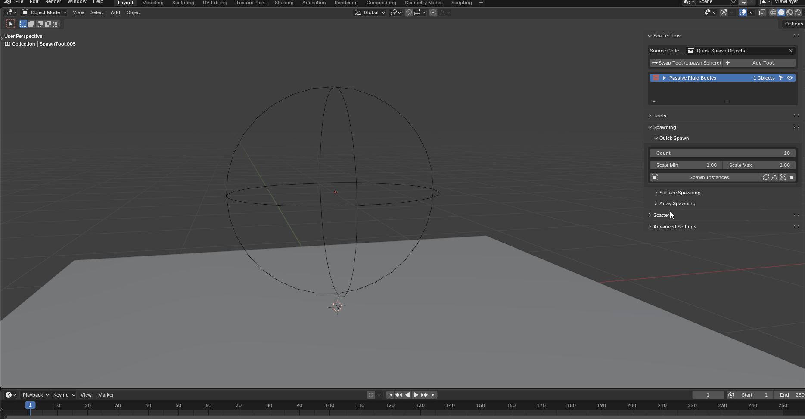Hide Passive Rigid Bodies with eye icon
Image resolution: width=805 pixels, height=419 pixels.
tap(789, 78)
